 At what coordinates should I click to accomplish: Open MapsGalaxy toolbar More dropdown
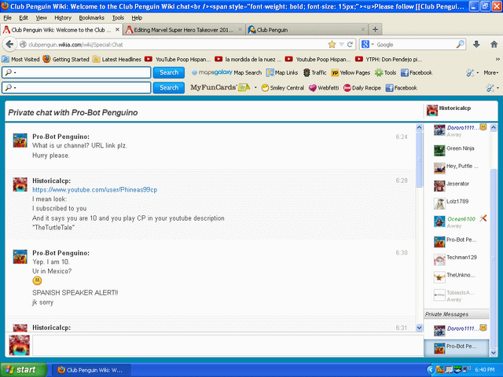coord(490,73)
